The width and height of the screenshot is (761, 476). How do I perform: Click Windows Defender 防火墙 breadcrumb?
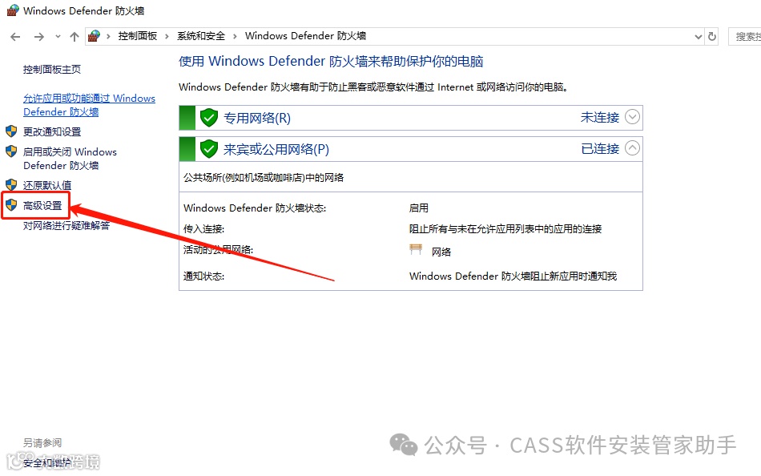305,36
